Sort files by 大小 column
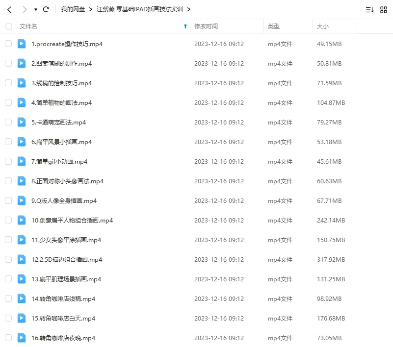The image size is (393, 347). (x=323, y=26)
